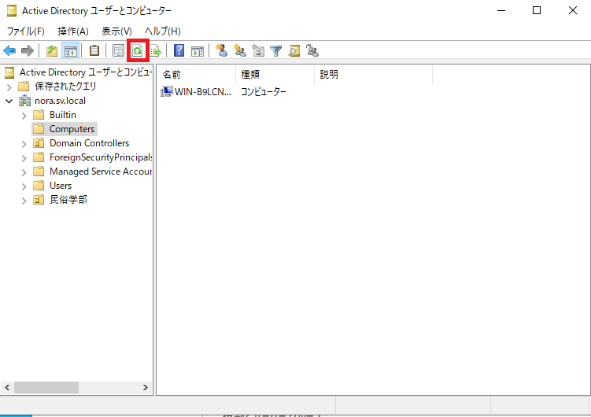The image size is (591, 417).
Task: Select the WIN-B9LCN... computer entry
Action: (203, 91)
